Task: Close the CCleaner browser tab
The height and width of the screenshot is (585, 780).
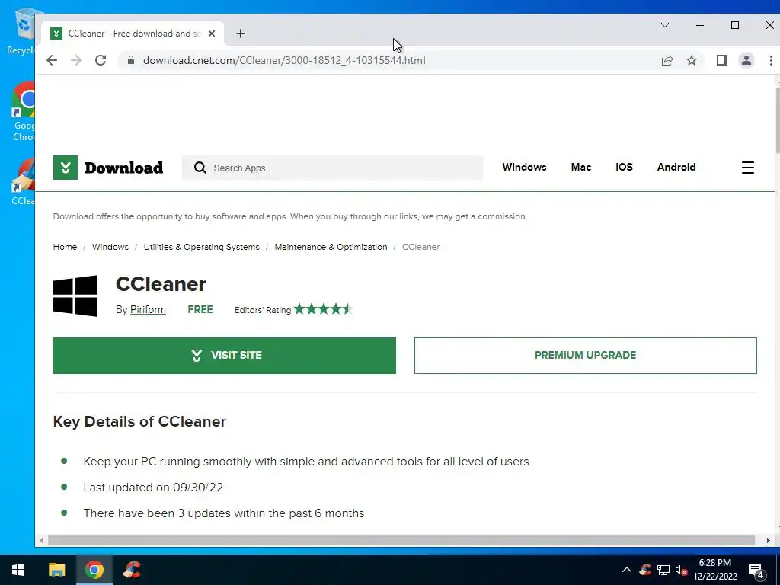Action: tap(212, 34)
